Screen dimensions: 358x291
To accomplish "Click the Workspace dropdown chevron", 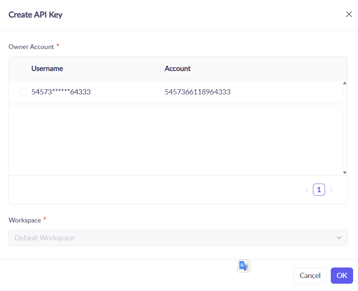I will (339, 238).
